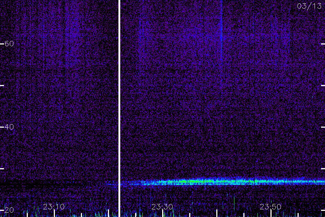Click the 40 frequency axis label
The width and height of the screenshot is (325, 217).
coord(9,127)
